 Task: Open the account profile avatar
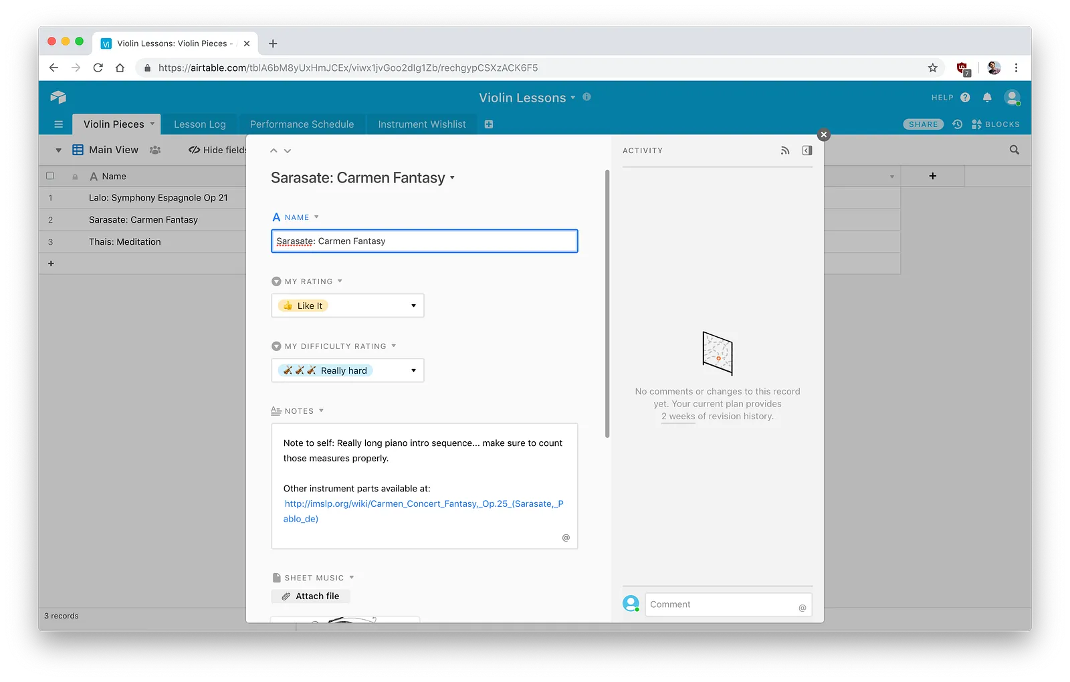tap(1012, 98)
